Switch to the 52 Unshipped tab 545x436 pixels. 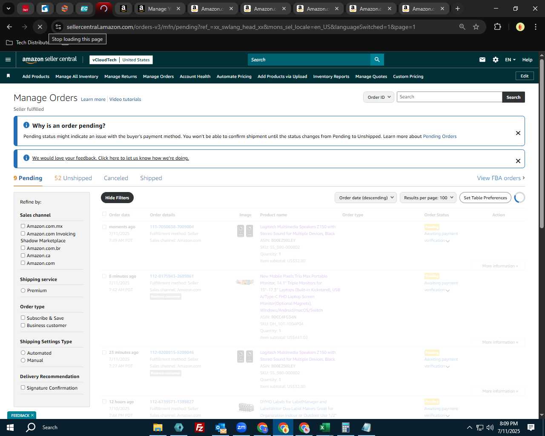tap(73, 178)
